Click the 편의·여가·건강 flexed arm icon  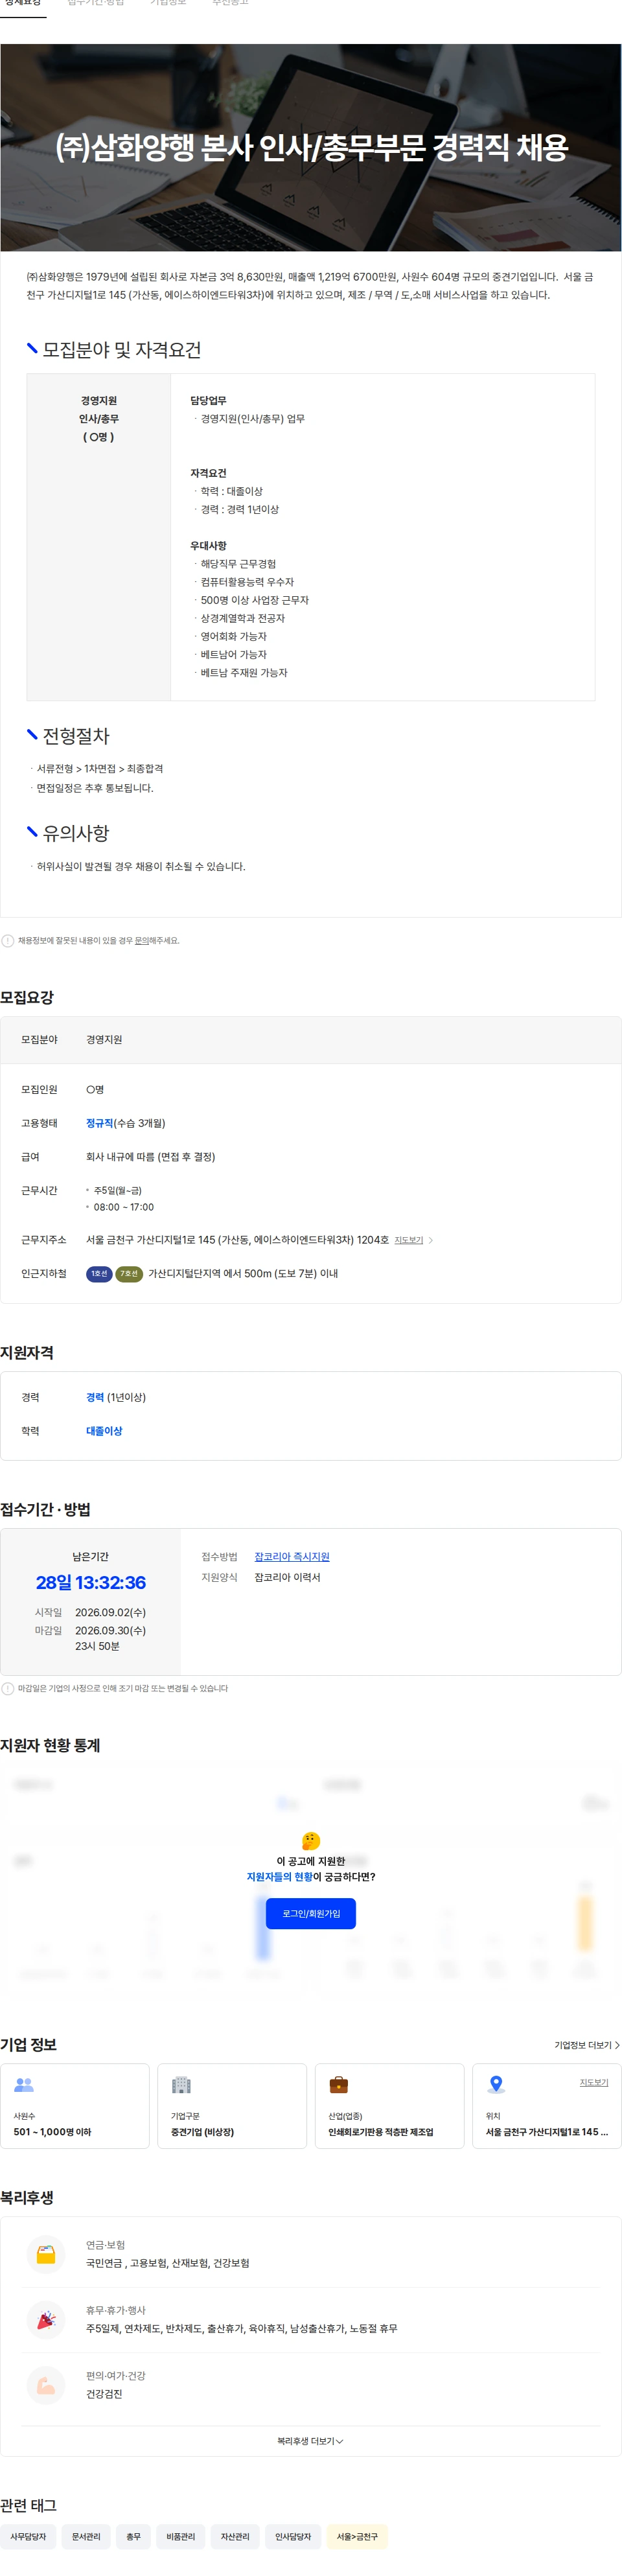pos(46,2384)
